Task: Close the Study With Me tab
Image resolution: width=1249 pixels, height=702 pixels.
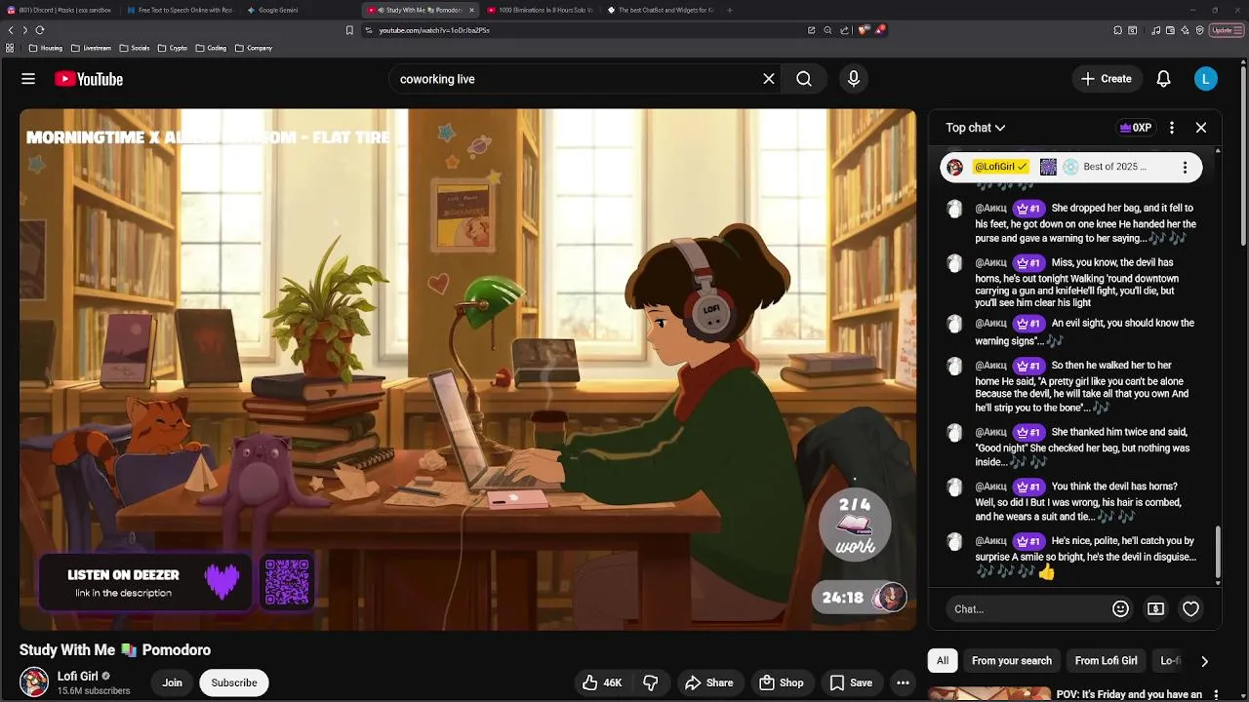Action: tap(471, 10)
